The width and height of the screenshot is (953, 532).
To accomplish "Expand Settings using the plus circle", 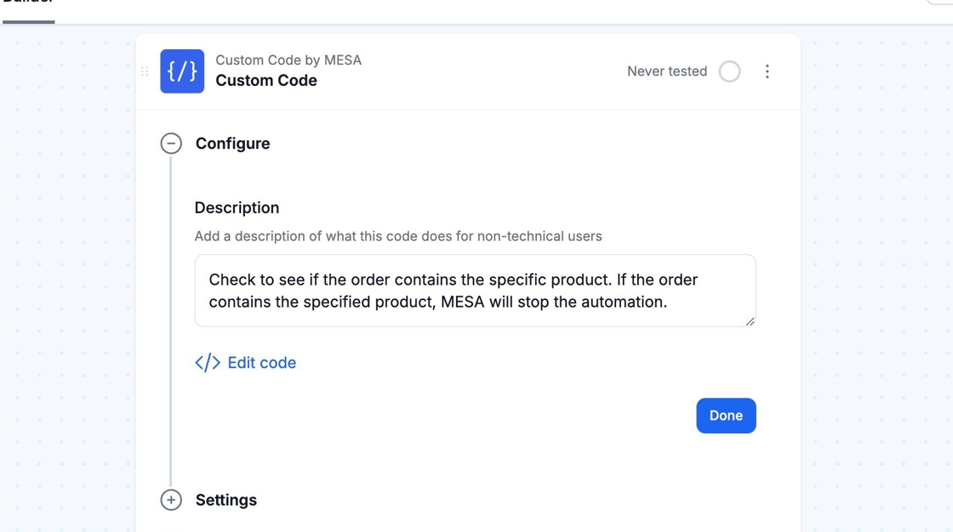I will (171, 500).
